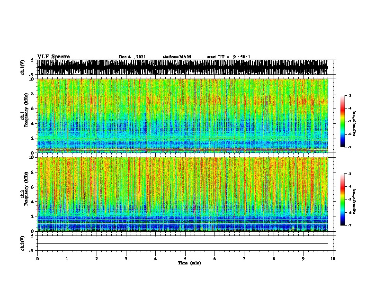Click the "-7" label on ch.1 color bar

tap(349, 147)
